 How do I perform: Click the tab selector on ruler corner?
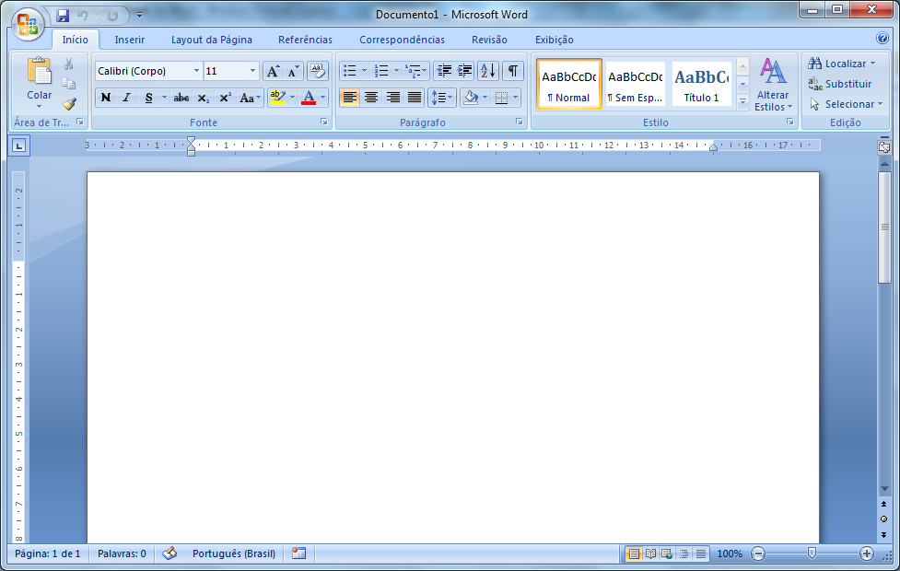coord(19,146)
